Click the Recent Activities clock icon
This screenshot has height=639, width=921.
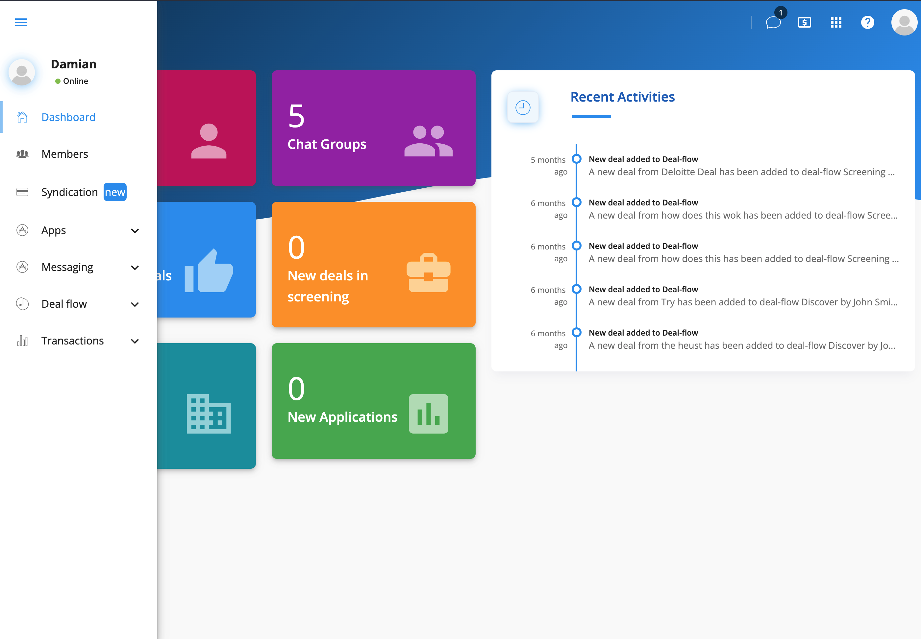click(523, 107)
